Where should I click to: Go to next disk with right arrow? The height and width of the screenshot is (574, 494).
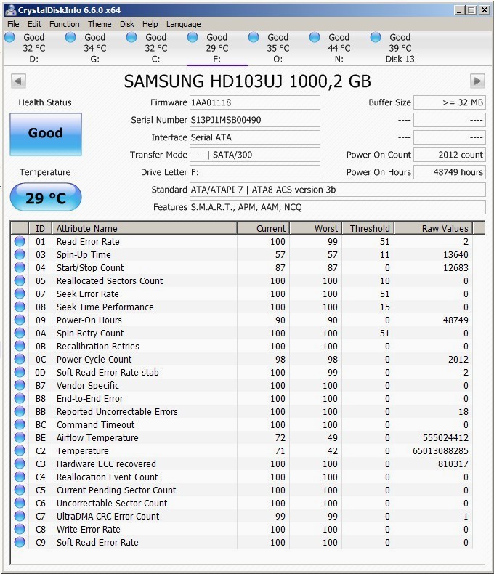pyautogui.click(x=477, y=81)
